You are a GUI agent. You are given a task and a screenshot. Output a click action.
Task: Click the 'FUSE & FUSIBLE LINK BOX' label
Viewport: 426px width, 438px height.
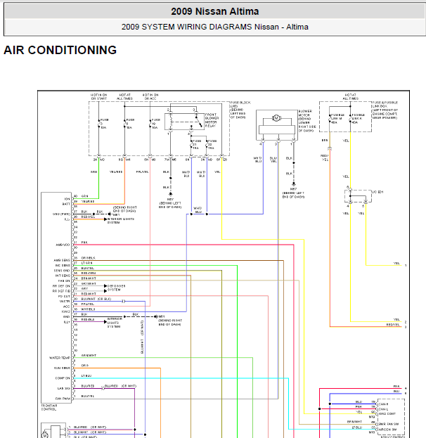click(385, 110)
